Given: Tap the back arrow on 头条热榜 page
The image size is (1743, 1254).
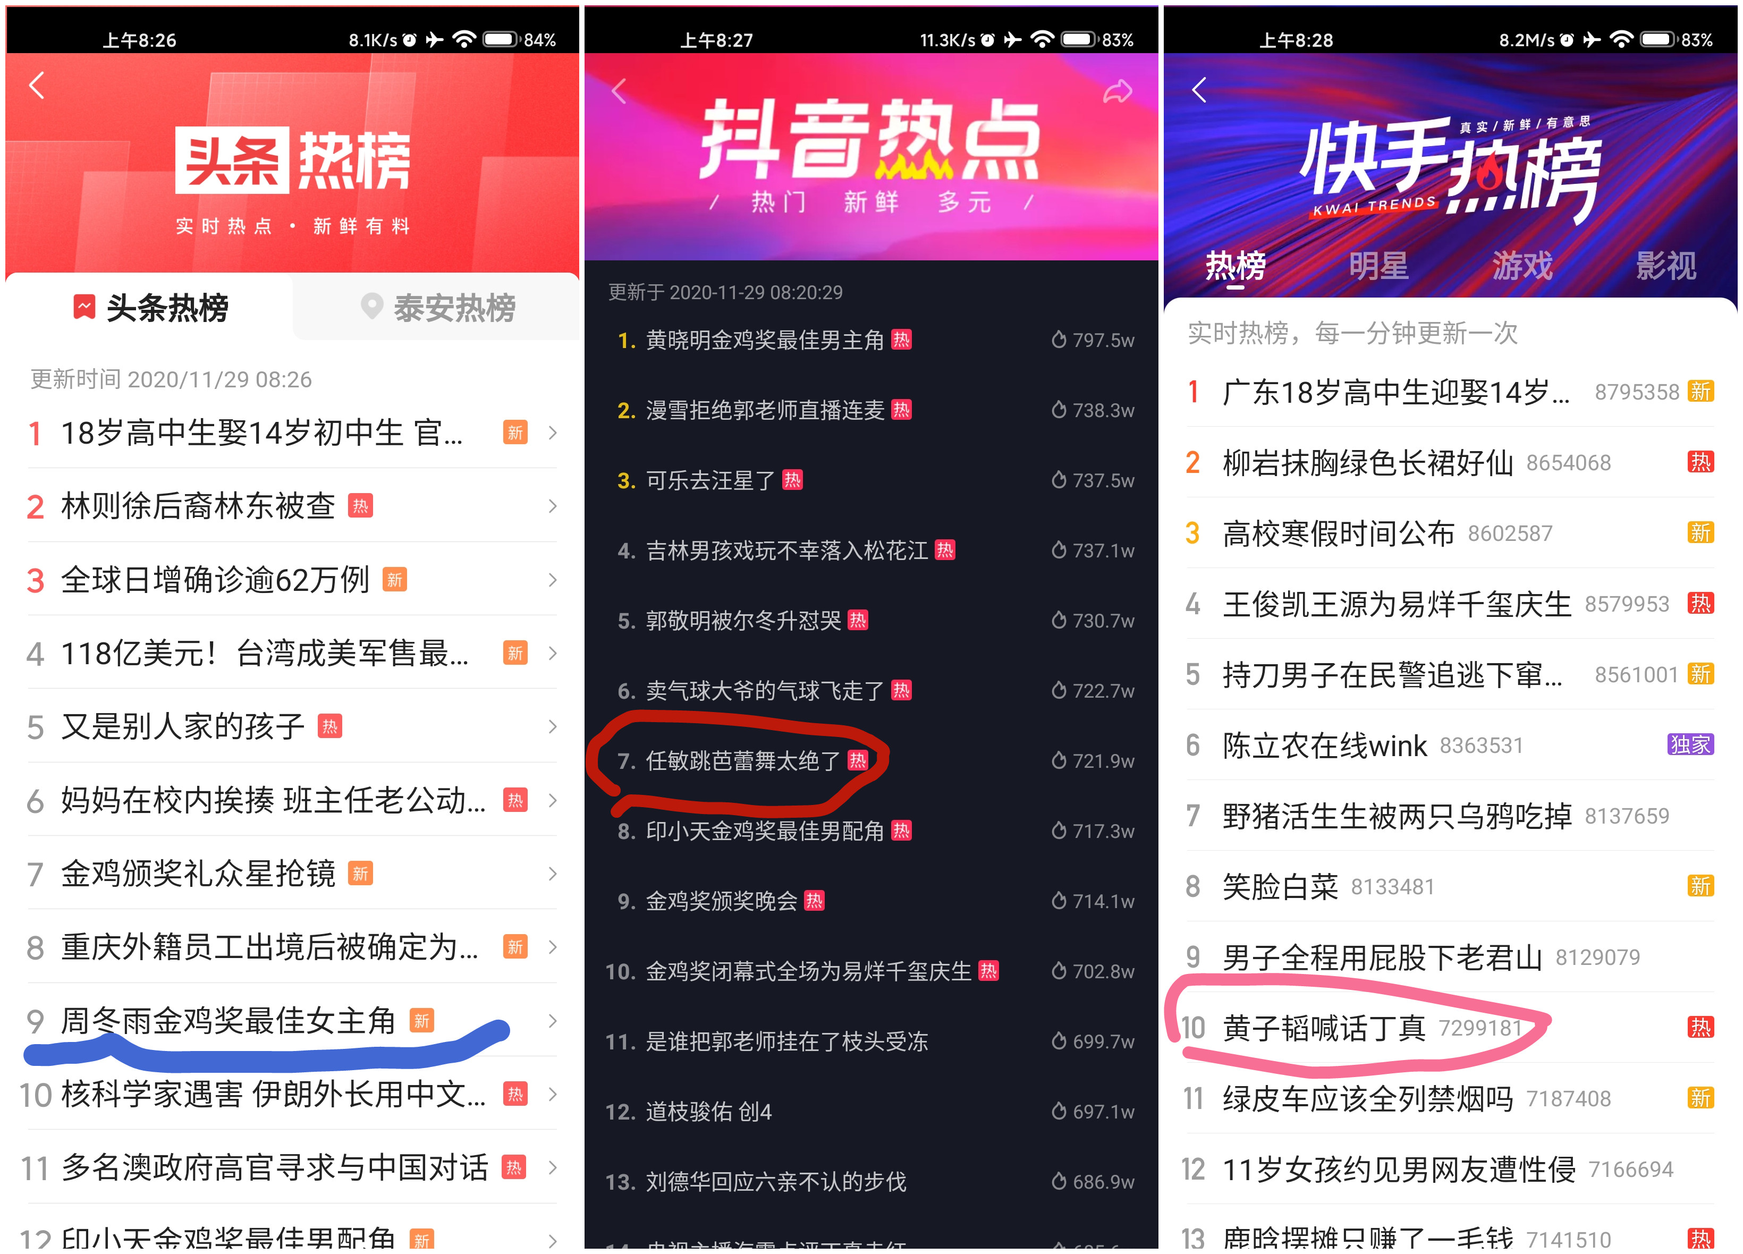Looking at the screenshot, I should tap(37, 84).
